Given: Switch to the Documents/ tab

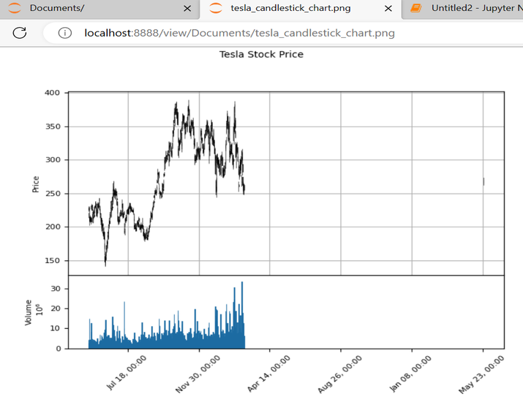Looking at the screenshot, I should point(99,9).
